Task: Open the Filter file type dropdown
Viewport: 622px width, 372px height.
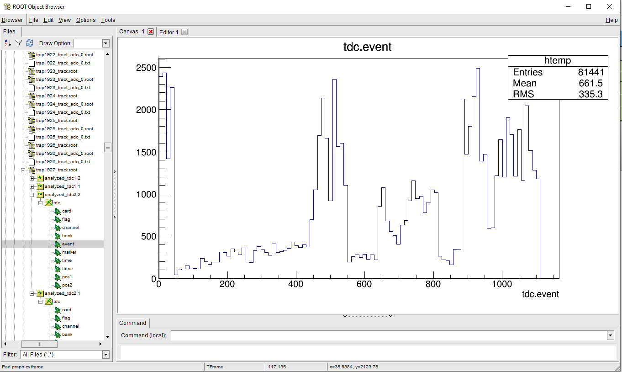Action: 106,355
